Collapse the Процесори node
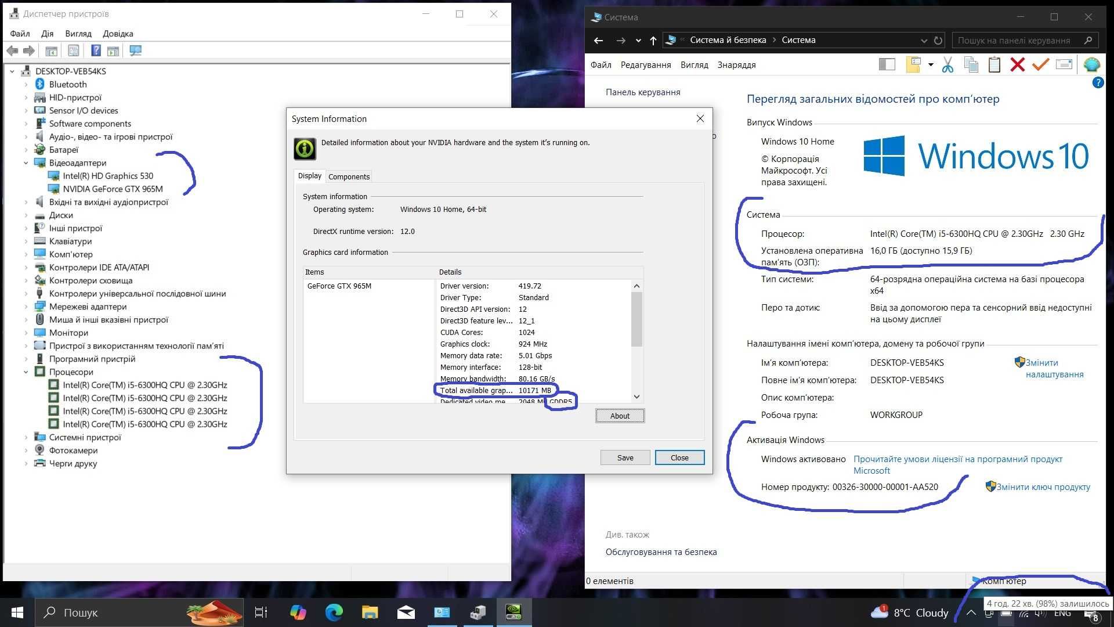Image resolution: width=1114 pixels, height=627 pixels. (26, 372)
